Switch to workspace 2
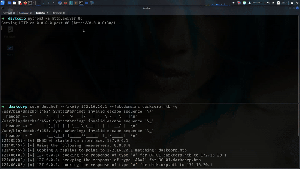 click(x=43, y=3)
